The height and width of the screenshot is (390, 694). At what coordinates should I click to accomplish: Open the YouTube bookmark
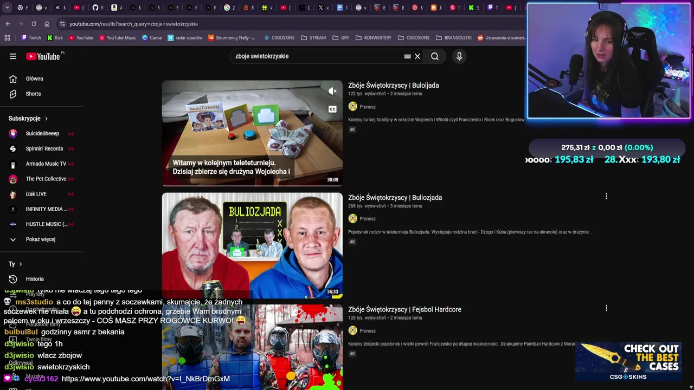point(81,38)
